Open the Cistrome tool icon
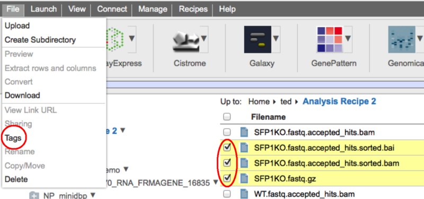 point(186,39)
